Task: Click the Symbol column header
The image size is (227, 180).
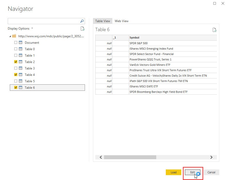Action: [173, 38]
